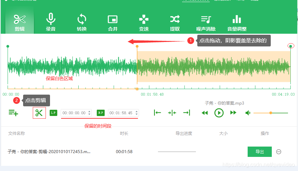Open more options for the exported file
The height and width of the screenshot is (171, 298).
click(x=279, y=152)
